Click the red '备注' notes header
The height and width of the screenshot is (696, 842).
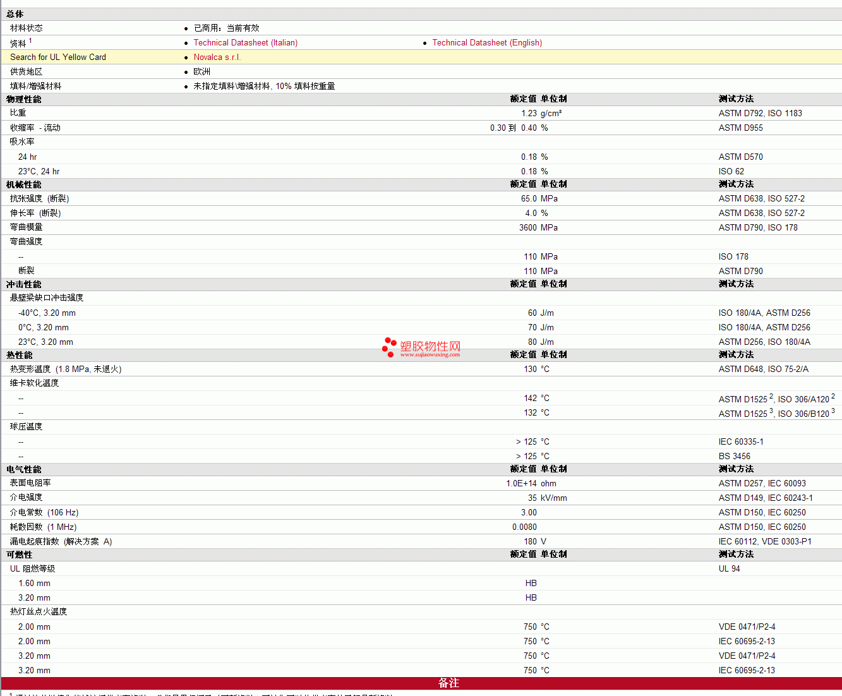(449, 683)
